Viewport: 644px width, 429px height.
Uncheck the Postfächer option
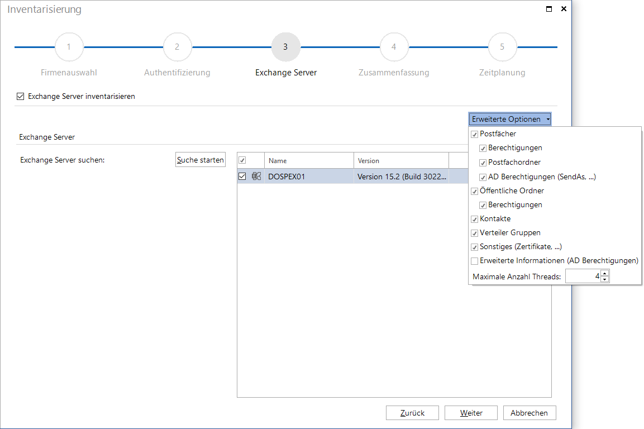pos(474,135)
